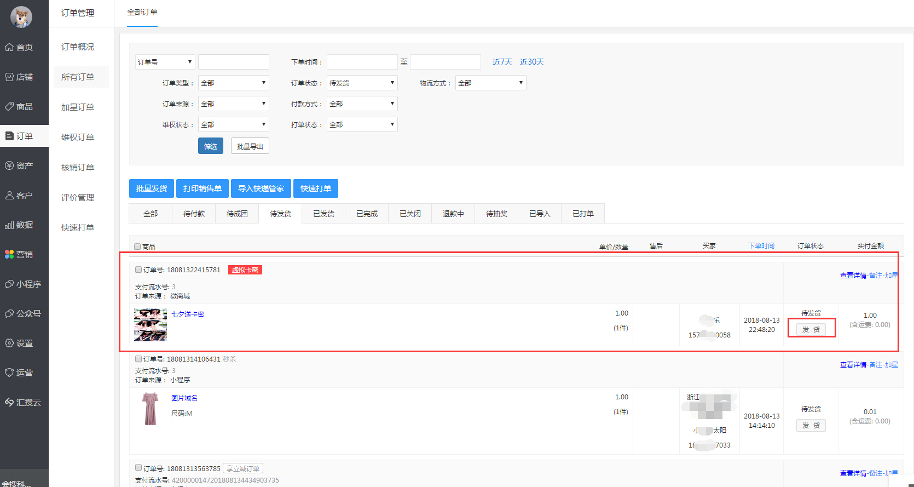
Task: Click the 下单时间 start date field
Action: click(x=362, y=62)
